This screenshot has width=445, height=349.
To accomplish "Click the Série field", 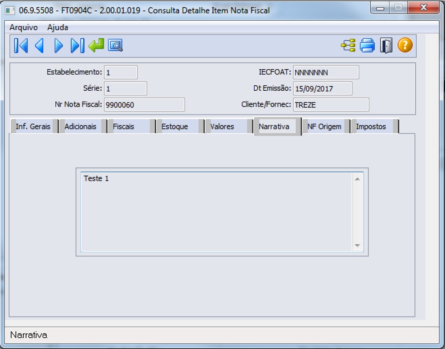I will tap(126, 88).
